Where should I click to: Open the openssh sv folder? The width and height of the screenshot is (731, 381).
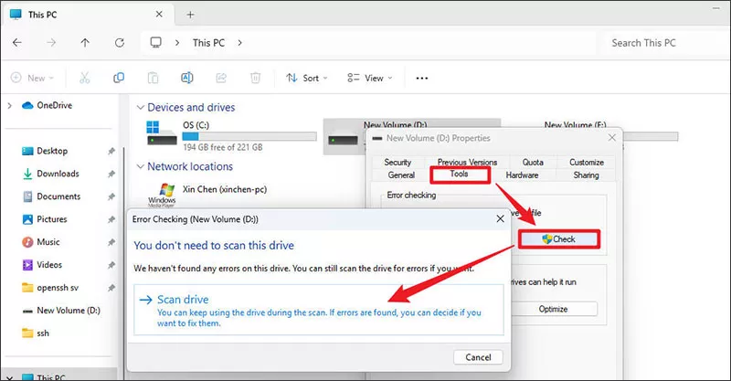(50, 287)
